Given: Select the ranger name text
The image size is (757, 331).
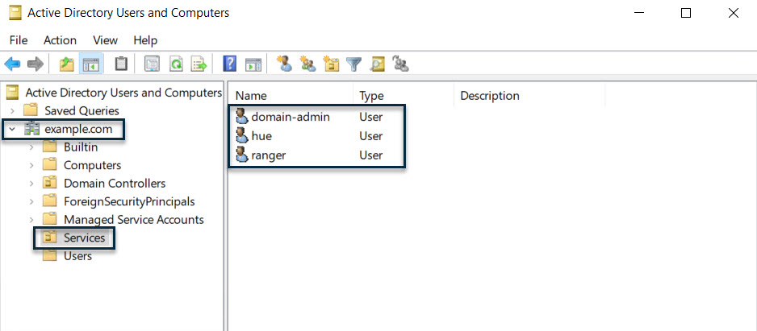Looking at the screenshot, I should (x=269, y=155).
